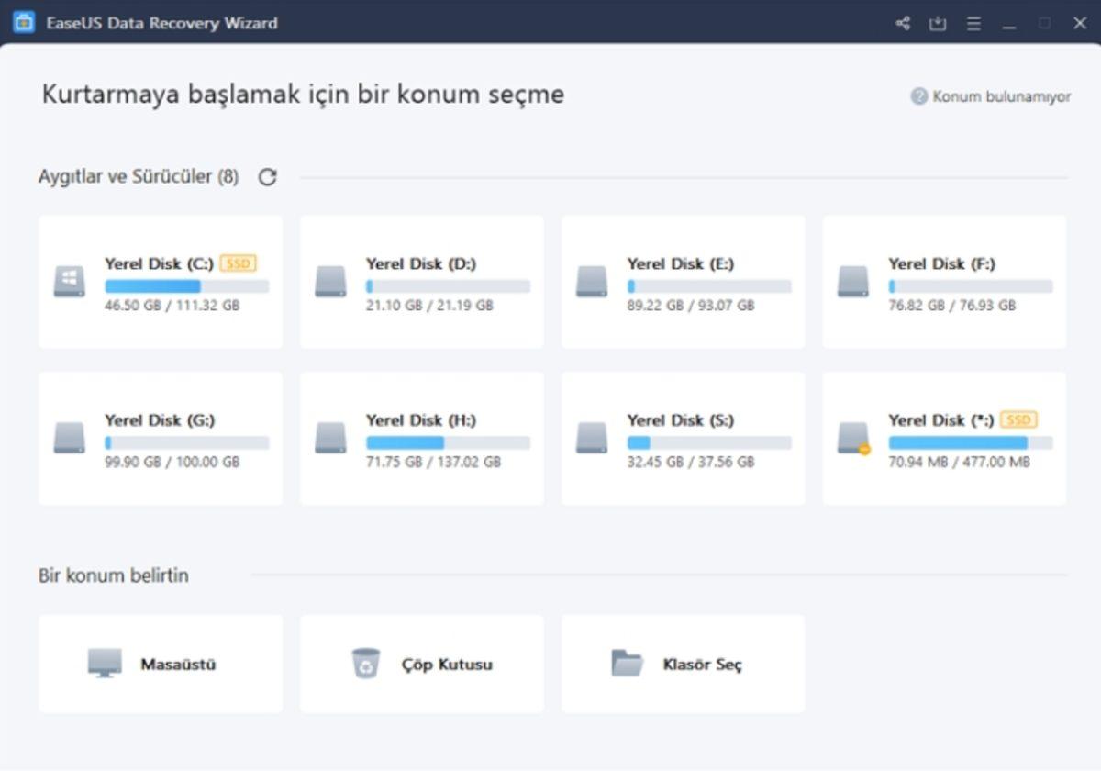Refresh the Aygıtlar ve Sürücüler list
Image resolution: width=1101 pixels, height=771 pixels.
click(266, 176)
